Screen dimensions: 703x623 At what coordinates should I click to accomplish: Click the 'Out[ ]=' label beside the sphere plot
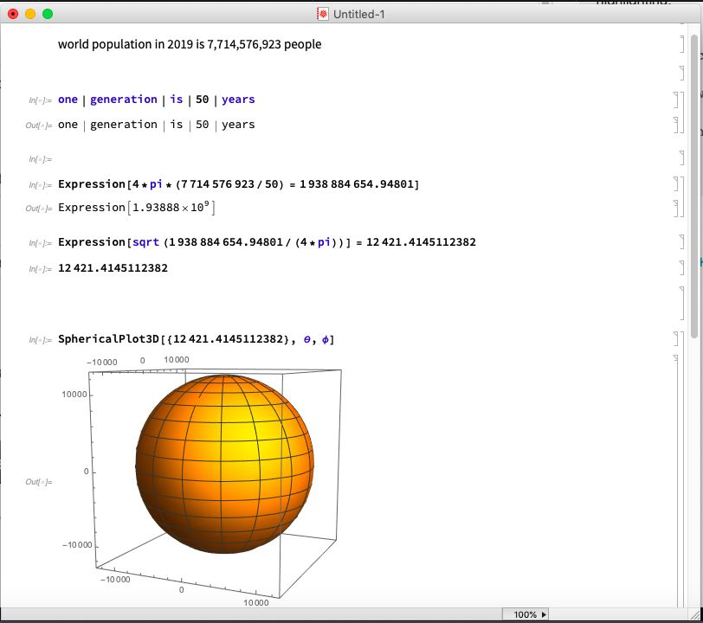[x=39, y=482]
